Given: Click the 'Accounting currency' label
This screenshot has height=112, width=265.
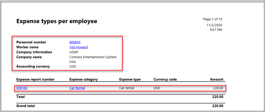Looking at the screenshot, I should [x=33, y=66].
